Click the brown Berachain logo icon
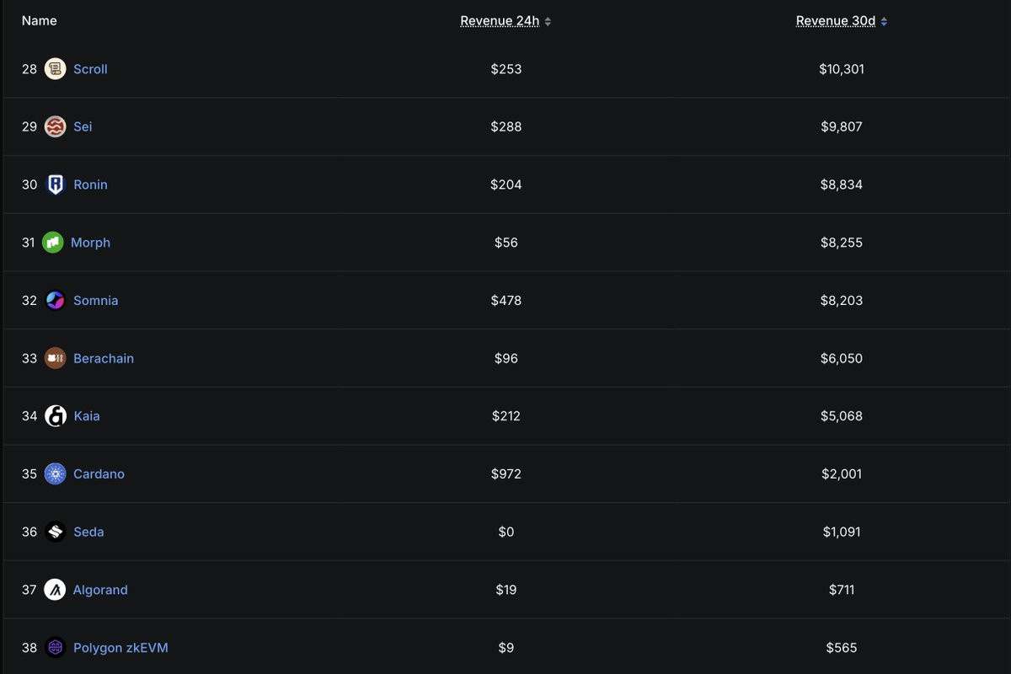 (56, 358)
